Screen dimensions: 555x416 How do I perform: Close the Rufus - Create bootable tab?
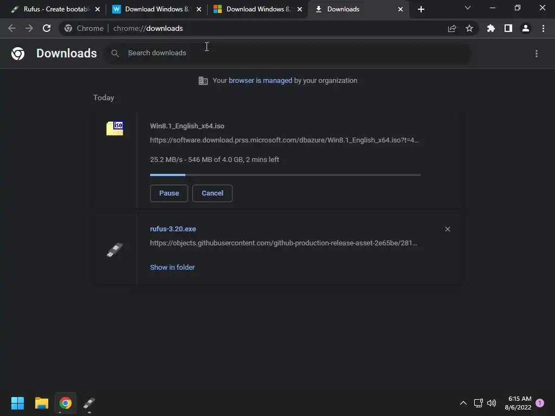(98, 9)
